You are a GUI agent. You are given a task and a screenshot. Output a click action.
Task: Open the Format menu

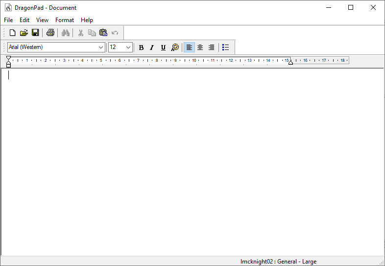pyautogui.click(x=65, y=20)
